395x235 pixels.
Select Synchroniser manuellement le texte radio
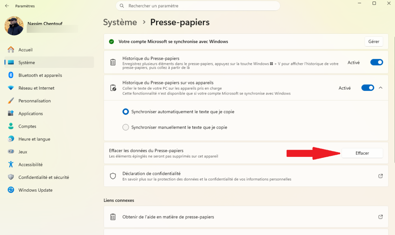coord(125,127)
